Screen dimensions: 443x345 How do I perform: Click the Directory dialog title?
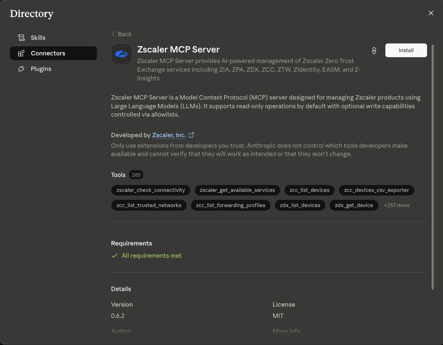pos(32,14)
